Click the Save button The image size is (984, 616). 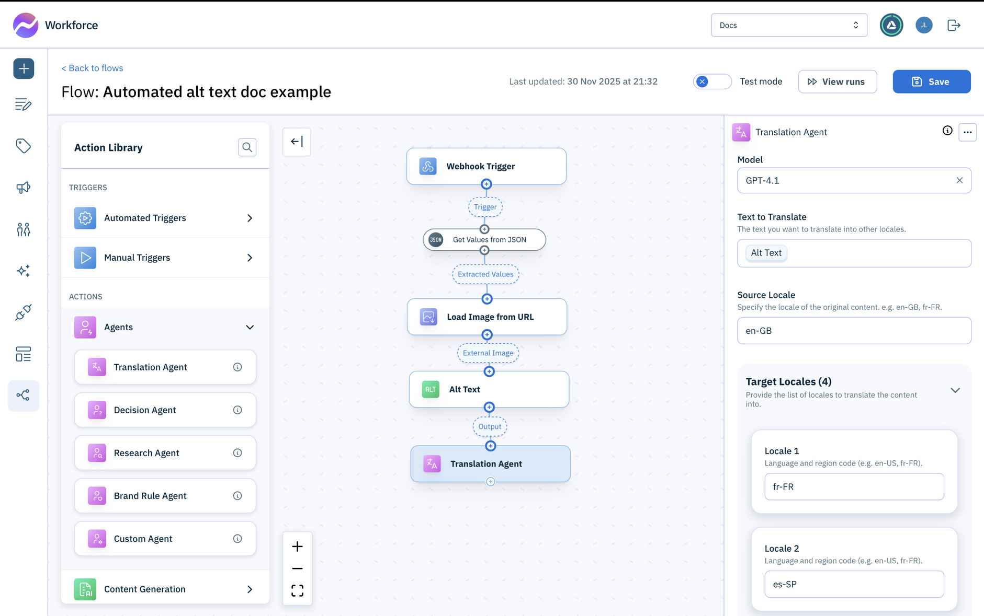click(x=931, y=82)
